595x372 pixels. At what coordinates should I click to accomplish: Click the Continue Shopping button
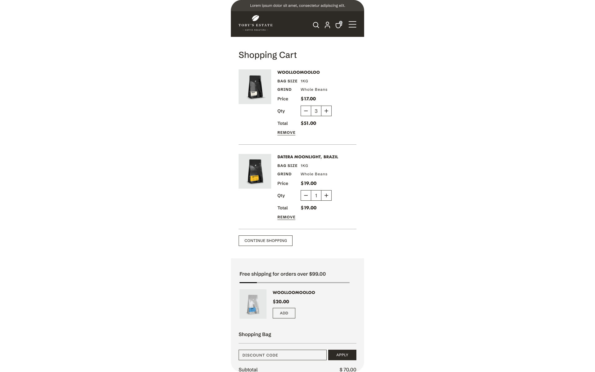click(x=266, y=241)
